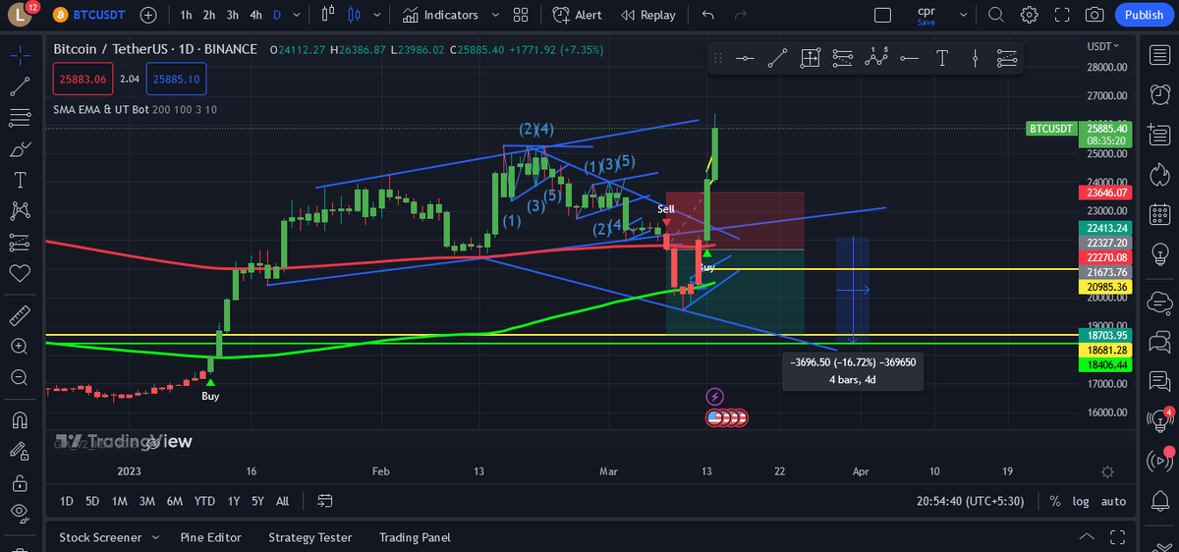Screen dimensions: 1179x552
Task: Open the heart icons tool
Action: pos(19,272)
